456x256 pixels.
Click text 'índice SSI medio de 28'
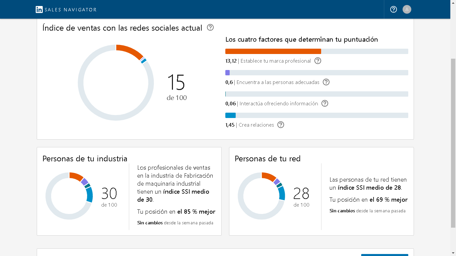369,188
